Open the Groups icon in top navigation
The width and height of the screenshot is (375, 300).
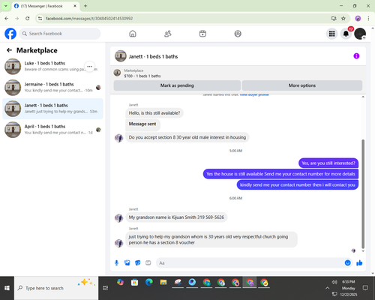(x=238, y=34)
